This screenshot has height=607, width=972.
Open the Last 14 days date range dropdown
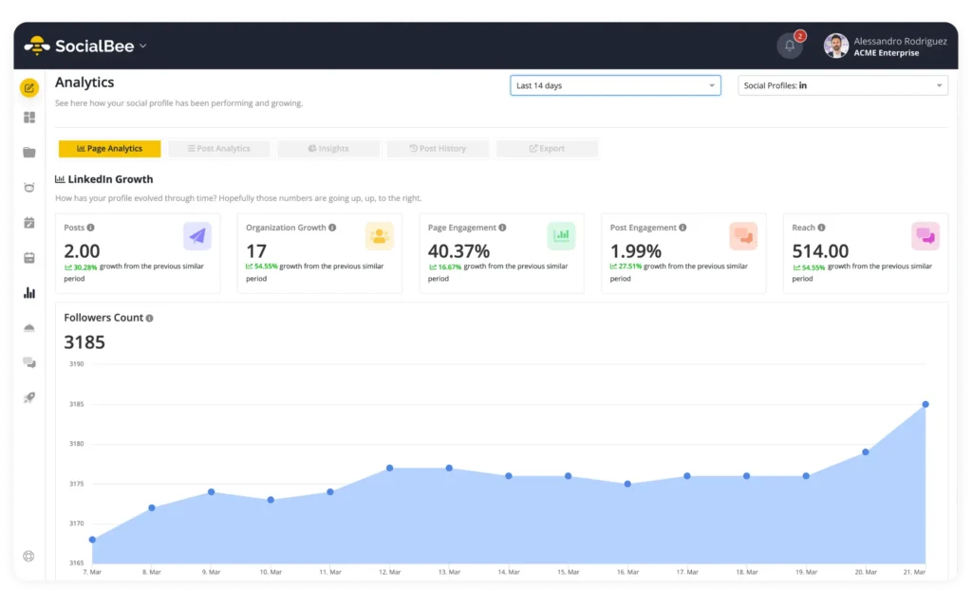pyautogui.click(x=615, y=85)
